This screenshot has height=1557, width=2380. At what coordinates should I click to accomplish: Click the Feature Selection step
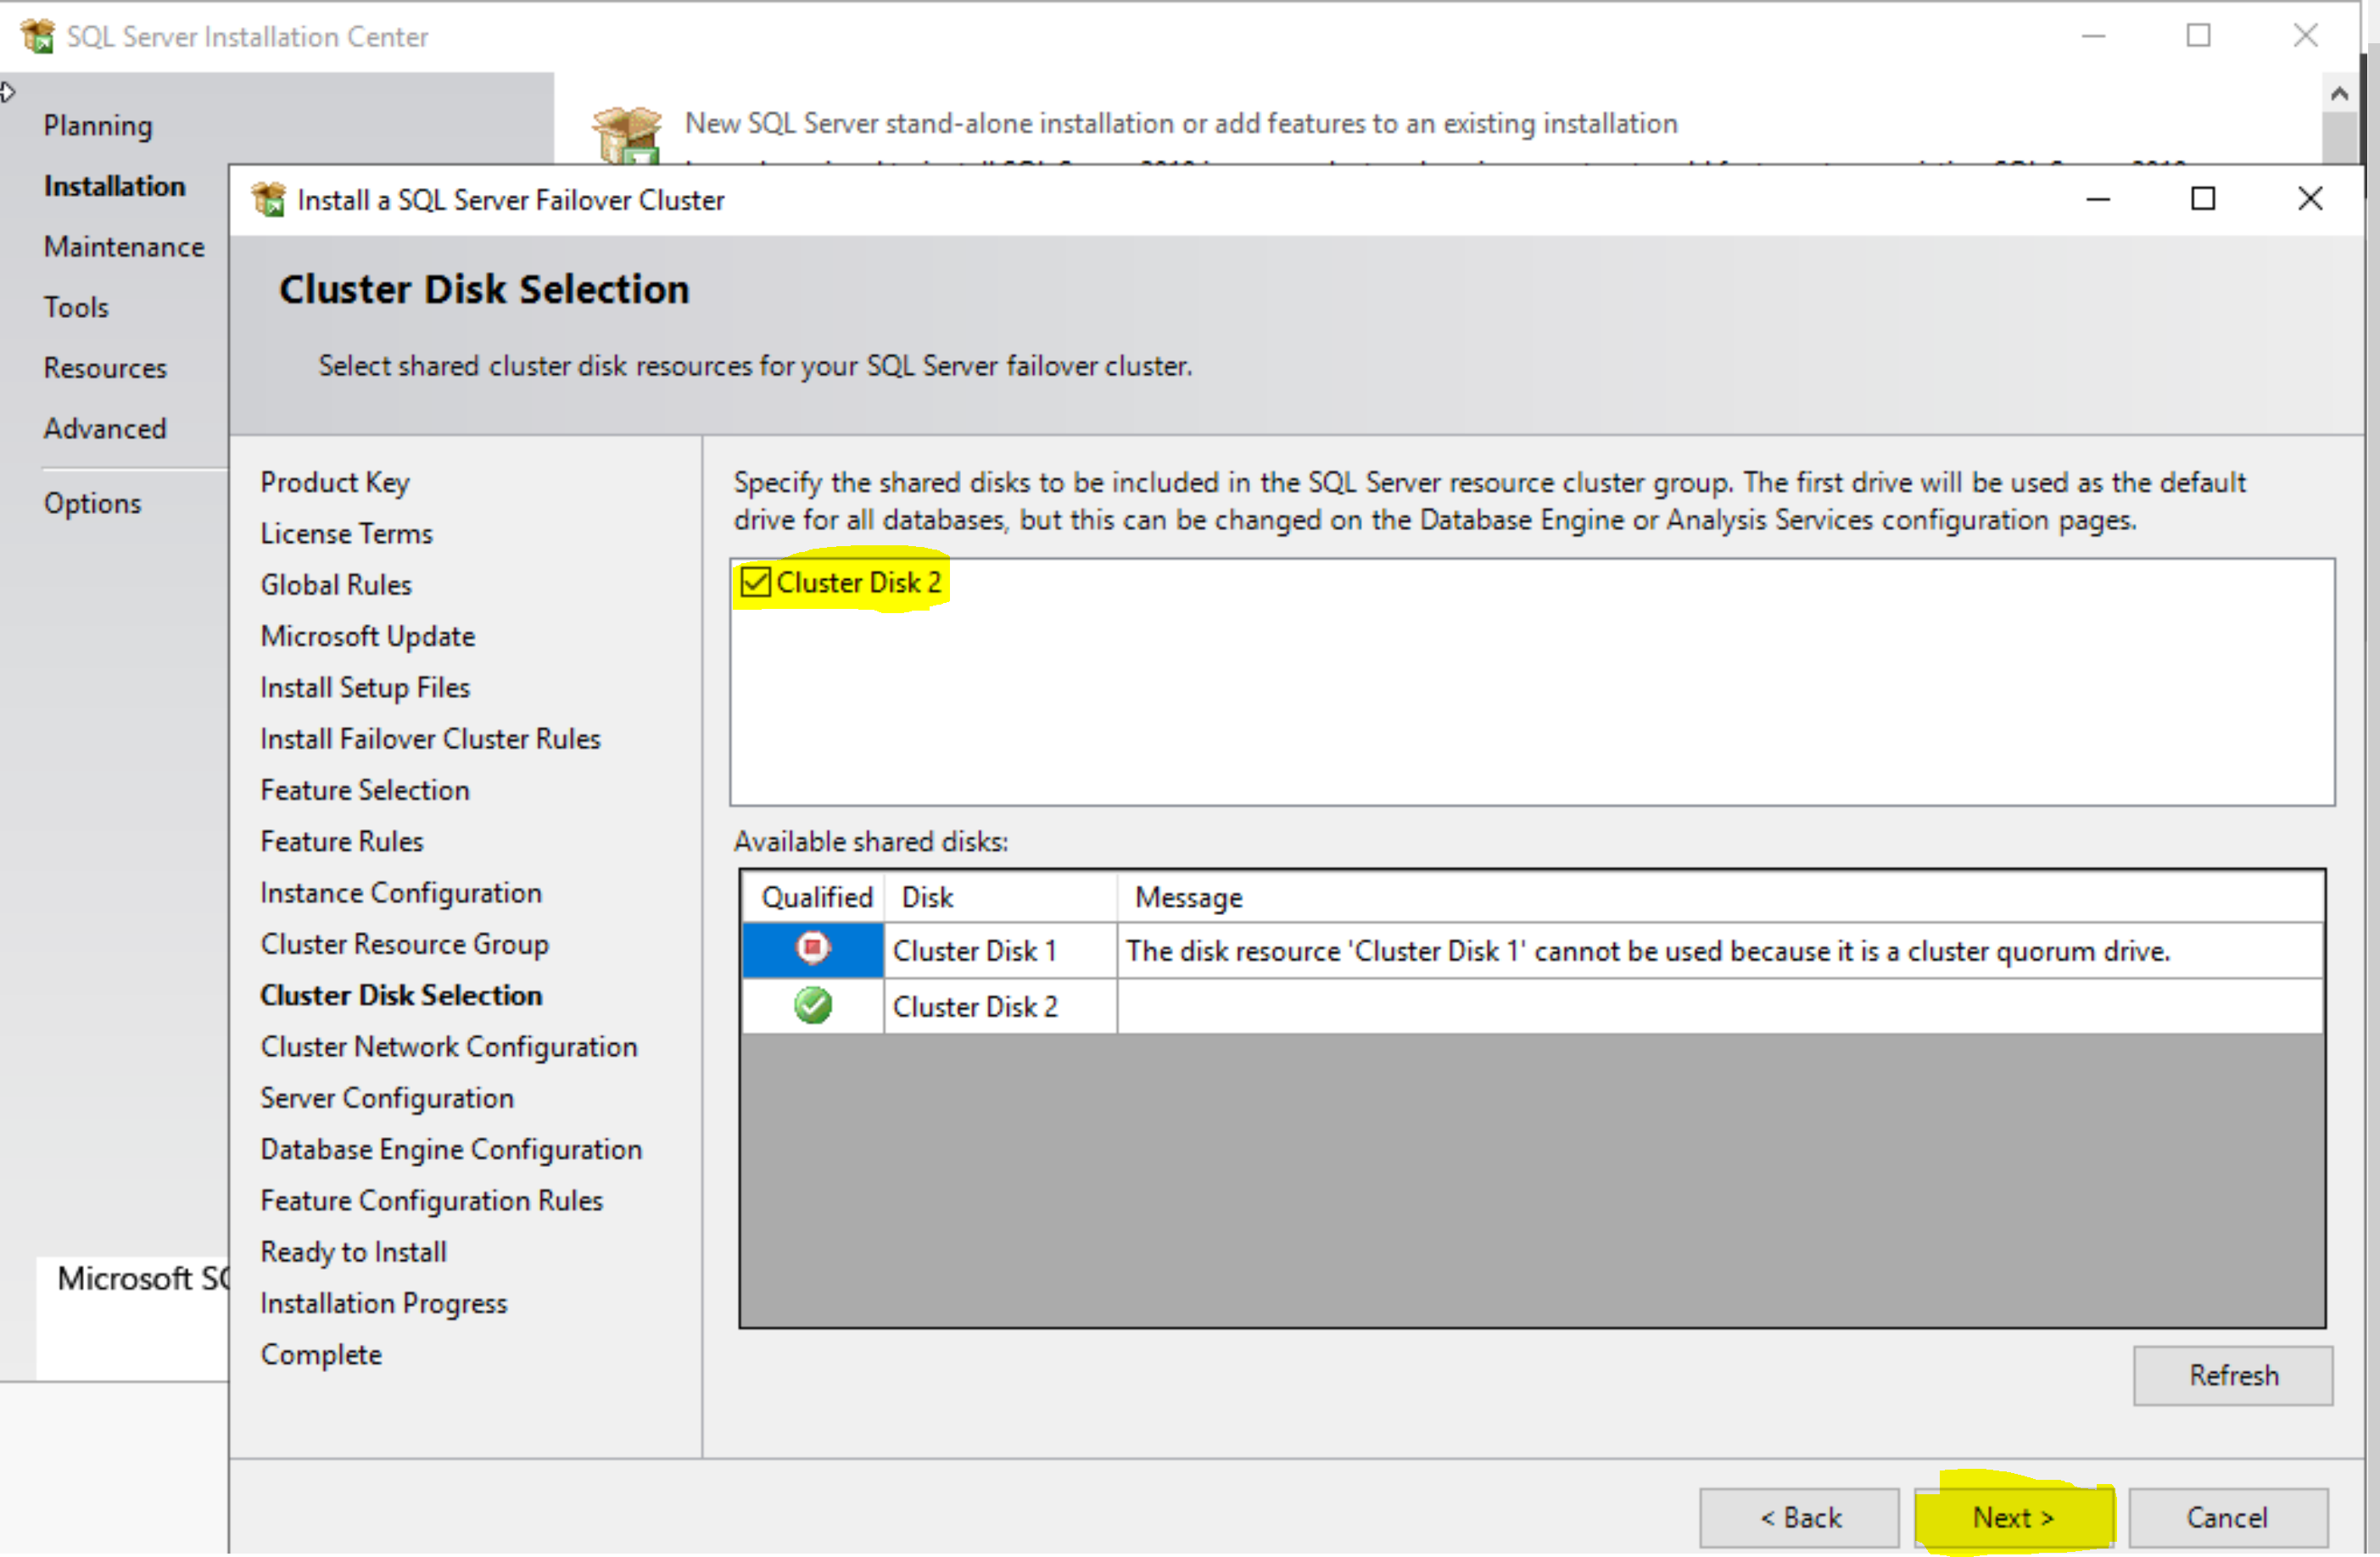(x=364, y=790)
